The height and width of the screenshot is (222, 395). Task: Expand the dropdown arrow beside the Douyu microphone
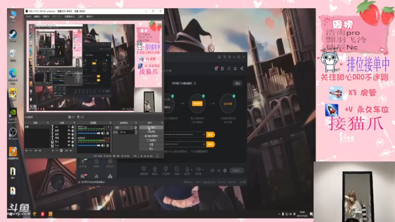pyautogui.click(x=192, y=170)
